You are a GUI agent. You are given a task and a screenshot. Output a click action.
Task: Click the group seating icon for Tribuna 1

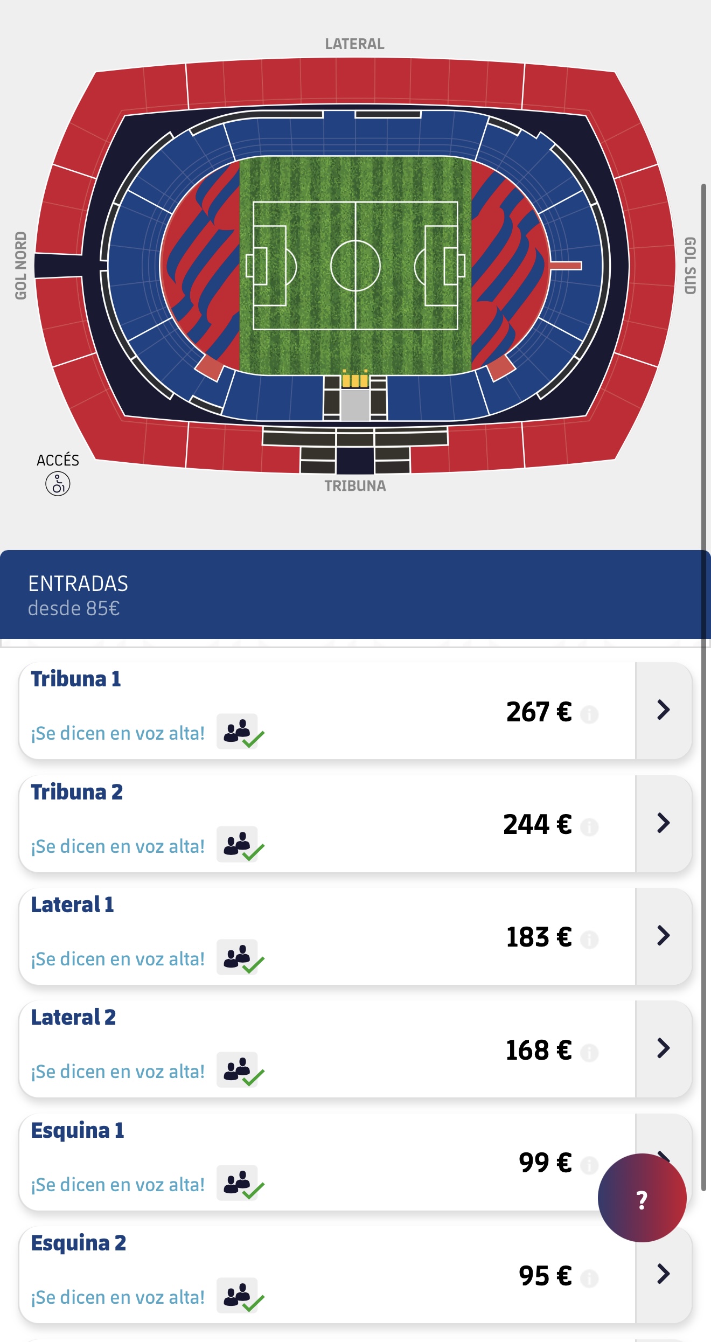[238, 732]
